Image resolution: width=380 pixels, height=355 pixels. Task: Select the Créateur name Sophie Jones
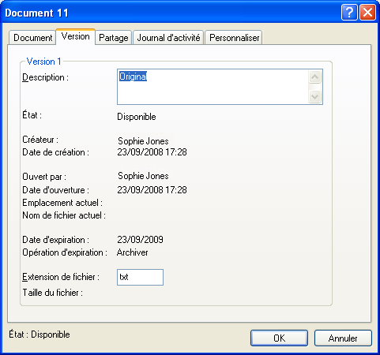[x=143, y=141]
